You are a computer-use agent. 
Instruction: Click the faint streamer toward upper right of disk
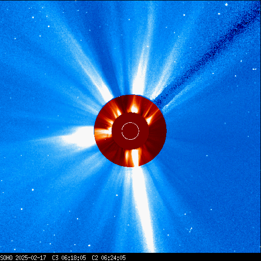170,68
